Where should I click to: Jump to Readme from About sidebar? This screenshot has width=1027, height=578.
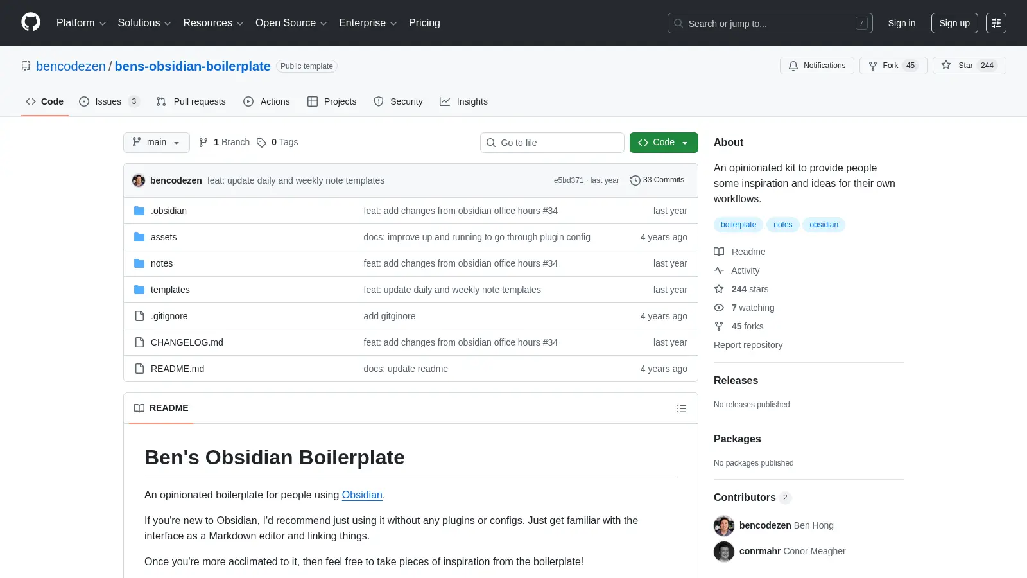(740, 252)
